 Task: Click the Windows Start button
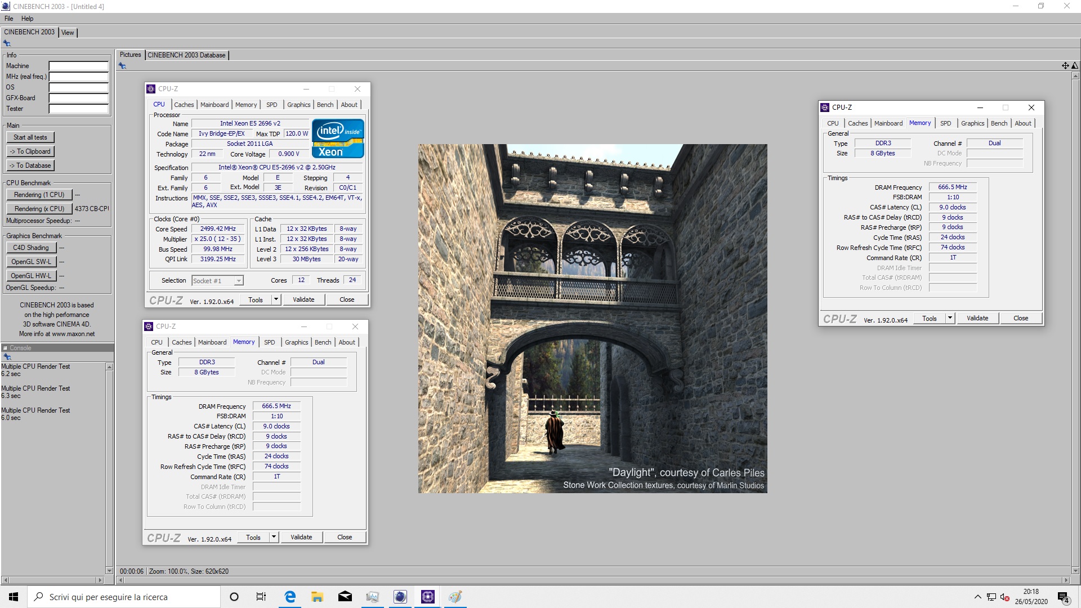(14, 597)
